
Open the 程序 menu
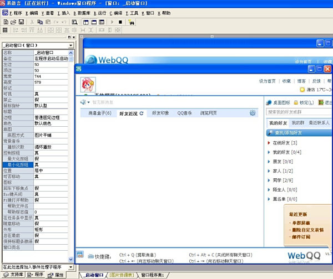coord(16,13)
